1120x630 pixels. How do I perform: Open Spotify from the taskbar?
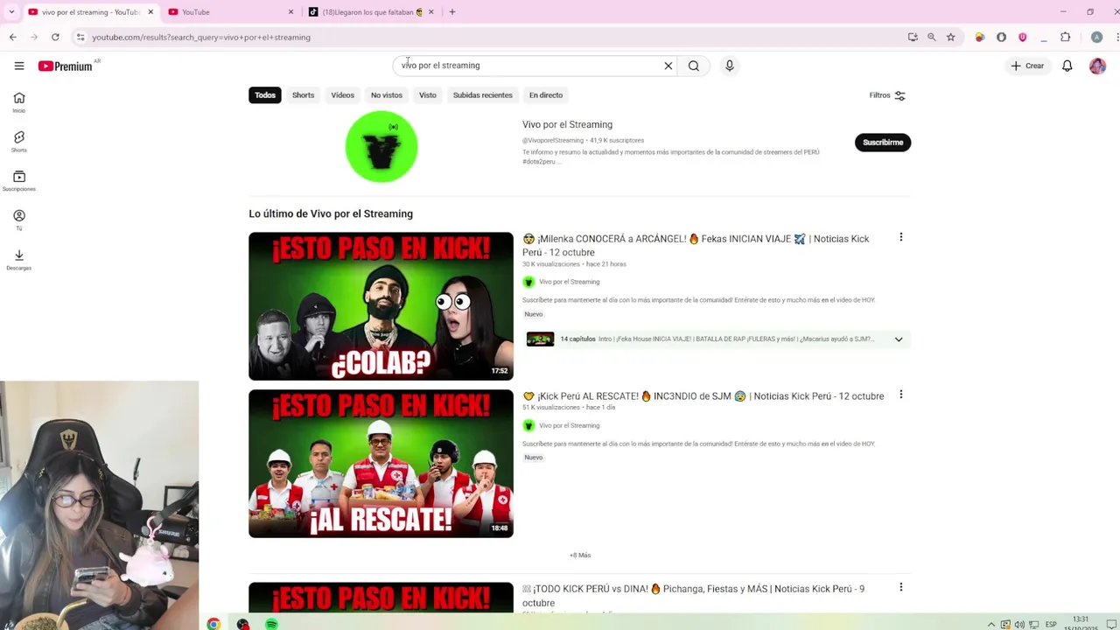point(272,624)
